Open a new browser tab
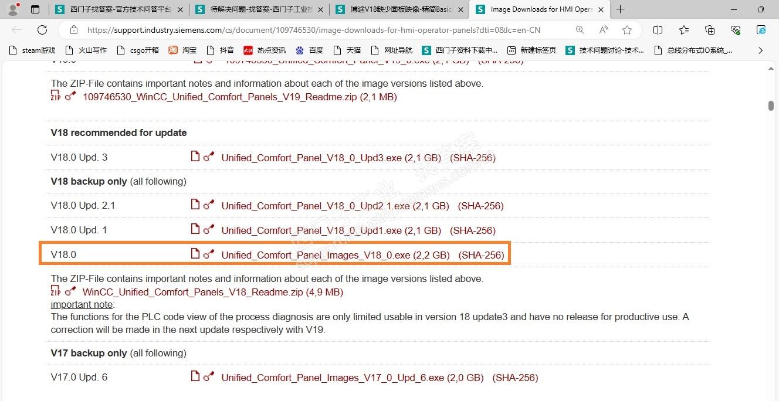 click(621, 9)
